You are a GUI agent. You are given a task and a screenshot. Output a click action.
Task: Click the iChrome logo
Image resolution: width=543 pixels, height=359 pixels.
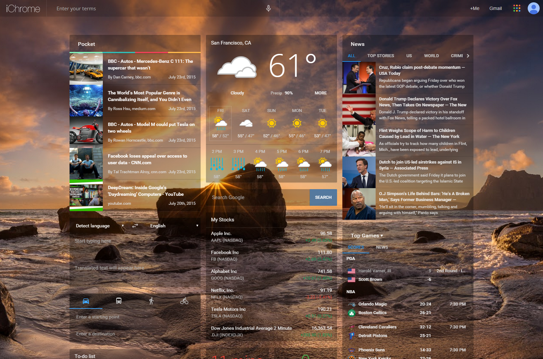[x=23, y=9]
